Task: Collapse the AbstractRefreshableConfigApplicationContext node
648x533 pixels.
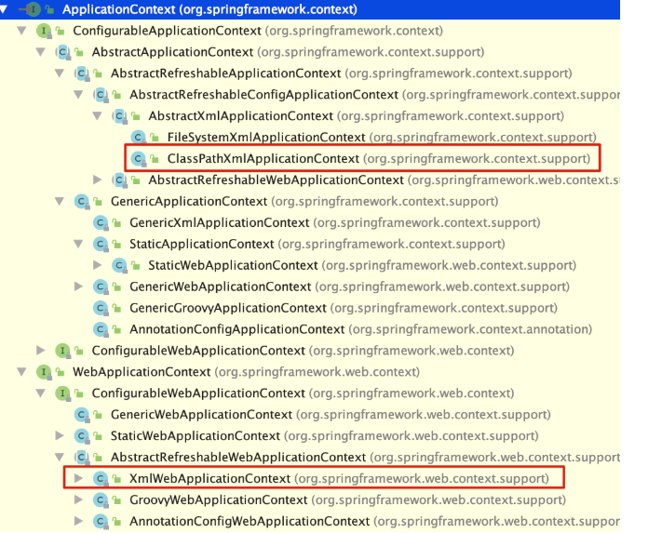Action: 78,94
